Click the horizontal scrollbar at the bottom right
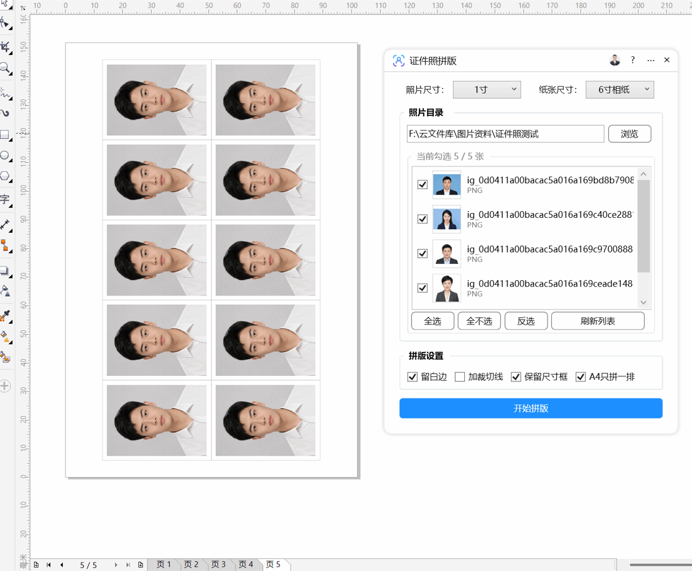692x571 pixels. point(661,564)
